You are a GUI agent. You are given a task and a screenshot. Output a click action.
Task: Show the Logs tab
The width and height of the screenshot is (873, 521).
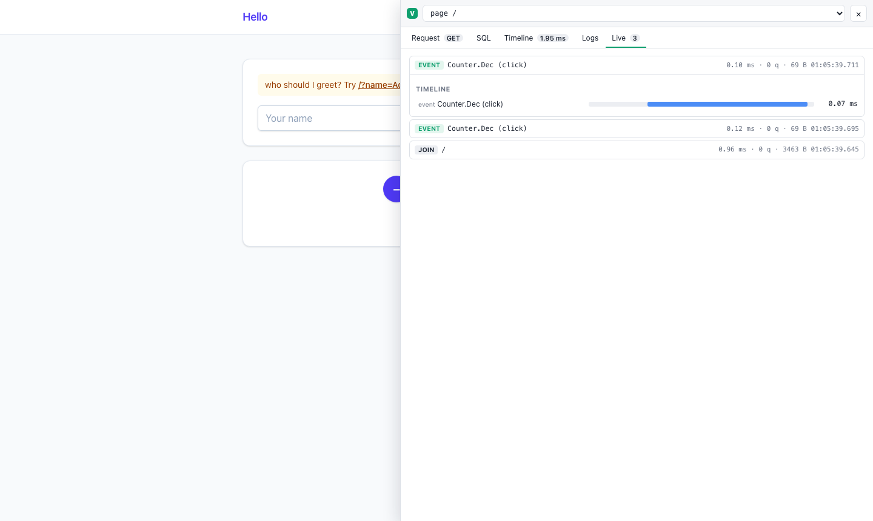590,38
